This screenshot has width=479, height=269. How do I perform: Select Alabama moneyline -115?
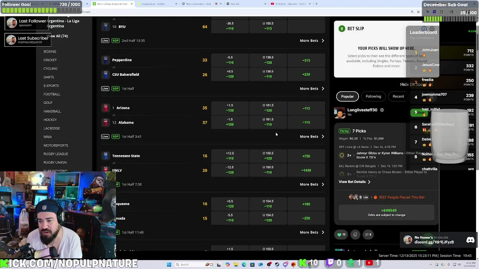pyautogui.click(x=306, y=122)
